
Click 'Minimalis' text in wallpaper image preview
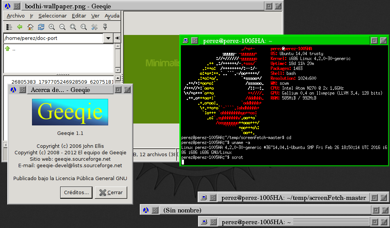(x=162, y=63)
